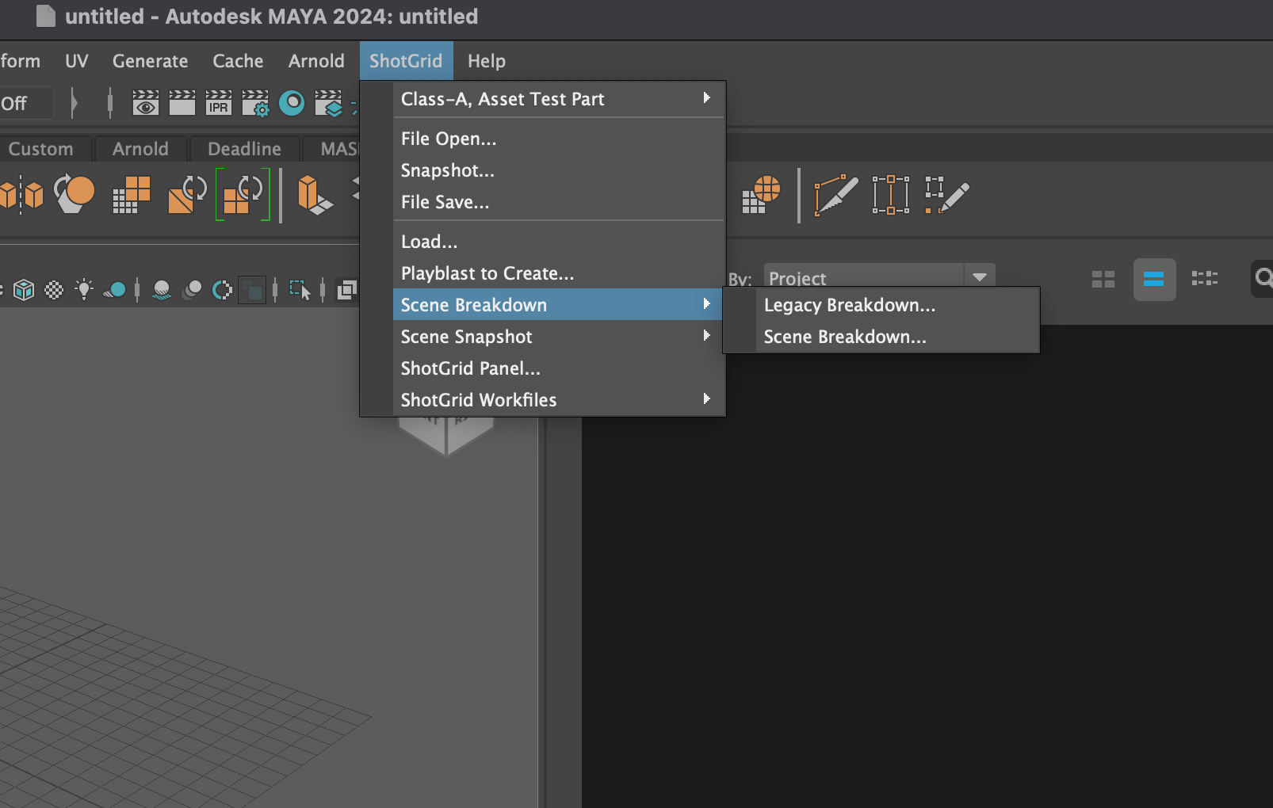Open Hypershade via the teal circle icon
The image size is (1273, 808).
point(292,103)
